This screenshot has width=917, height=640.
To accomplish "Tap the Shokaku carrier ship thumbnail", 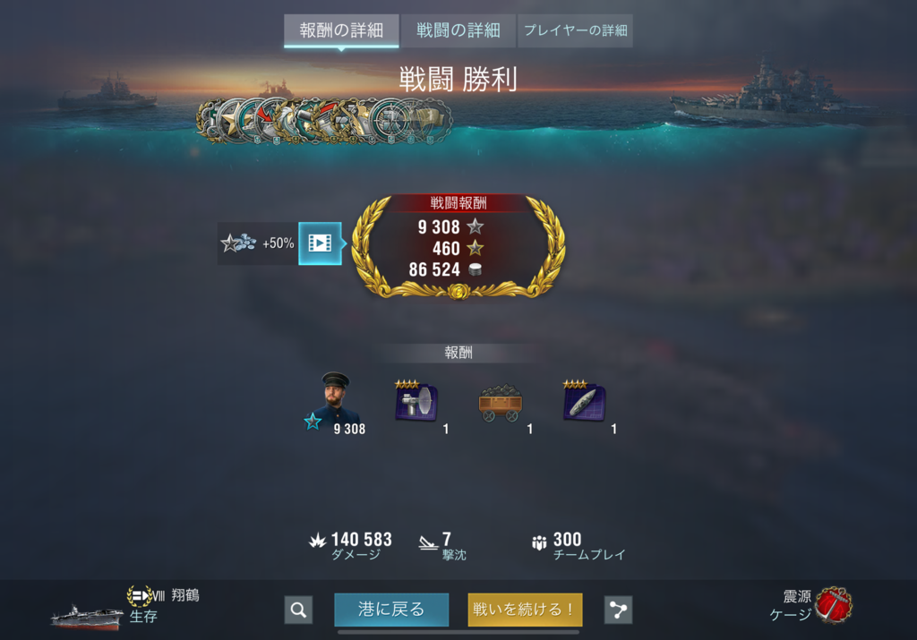I will click(x=87, y=617).
